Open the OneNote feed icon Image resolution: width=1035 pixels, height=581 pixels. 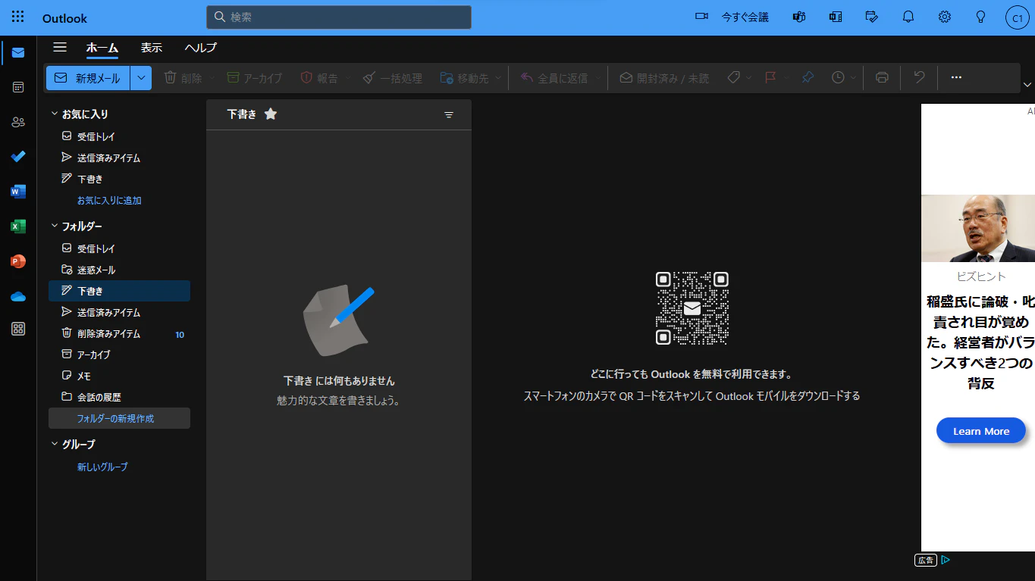[x=836, y=17]
